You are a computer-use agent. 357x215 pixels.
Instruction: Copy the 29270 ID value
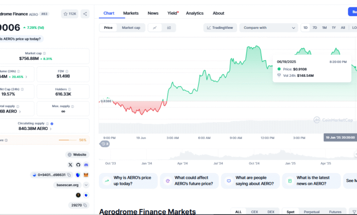point(85,205)
